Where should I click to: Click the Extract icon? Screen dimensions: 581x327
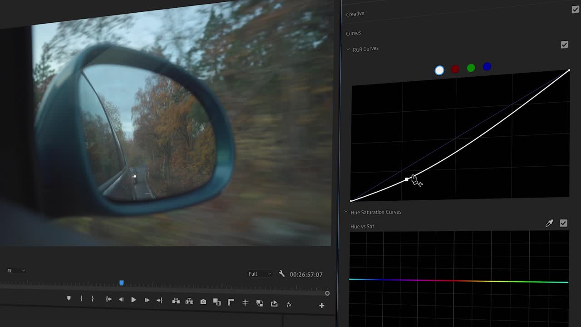pos(190,301)
